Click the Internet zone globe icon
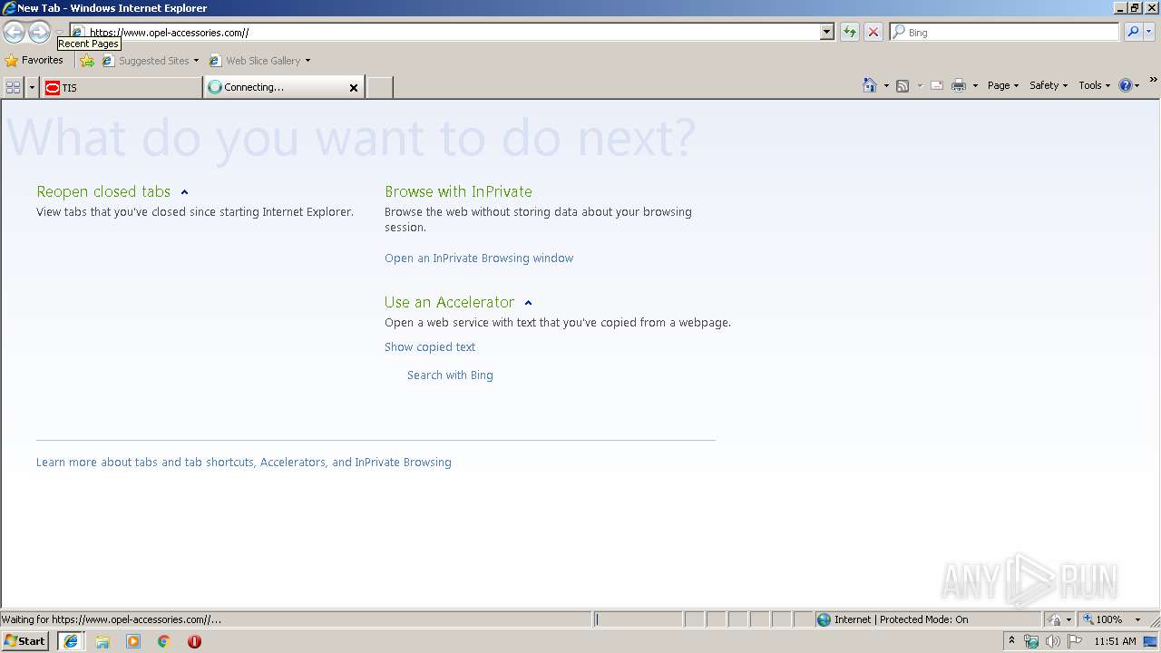Image resolution: width=1161 pixels, height=653 pixels. 824,619
